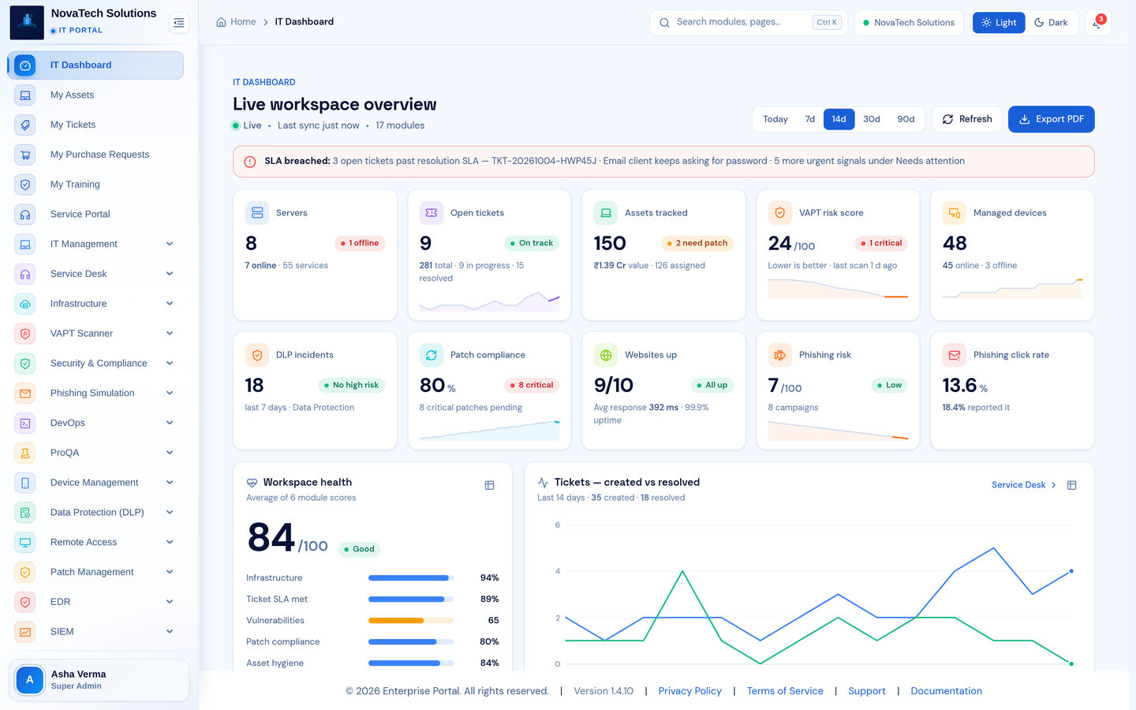Click the table view icon in Tickets chart
Viewport: 1136px width, 710px height.
click(x=1071, y=485)
